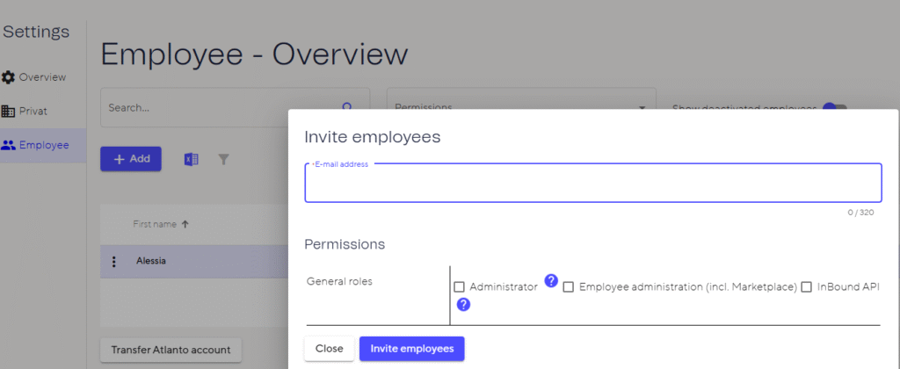Image resolution: width=900 pixels, height=369 pixels.
Task: Click the search magnifier icon
Action: tap(346, 107)
